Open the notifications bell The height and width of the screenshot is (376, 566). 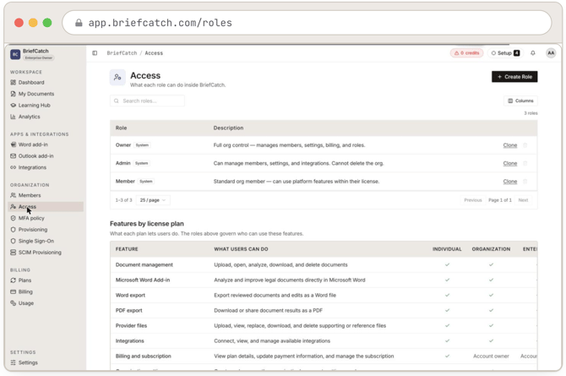point(533,53)
